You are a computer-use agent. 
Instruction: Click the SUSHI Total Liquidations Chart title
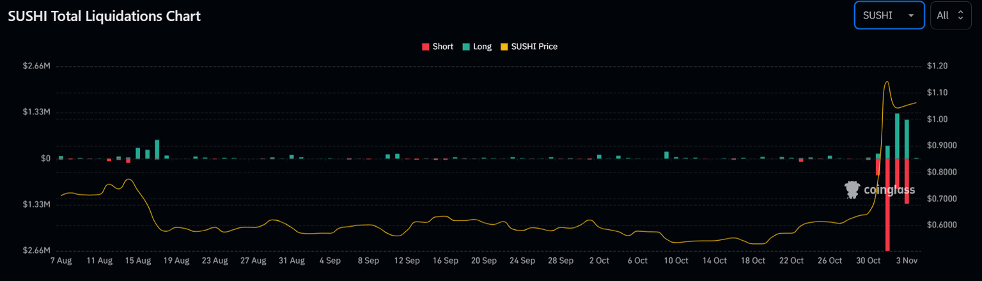click(x=104, y=16)
